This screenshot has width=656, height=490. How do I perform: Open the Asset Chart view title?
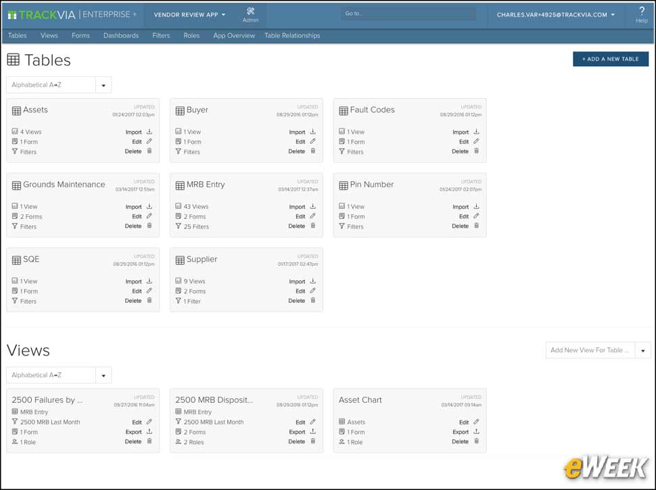pyautogui.click(x=360, y=400)
